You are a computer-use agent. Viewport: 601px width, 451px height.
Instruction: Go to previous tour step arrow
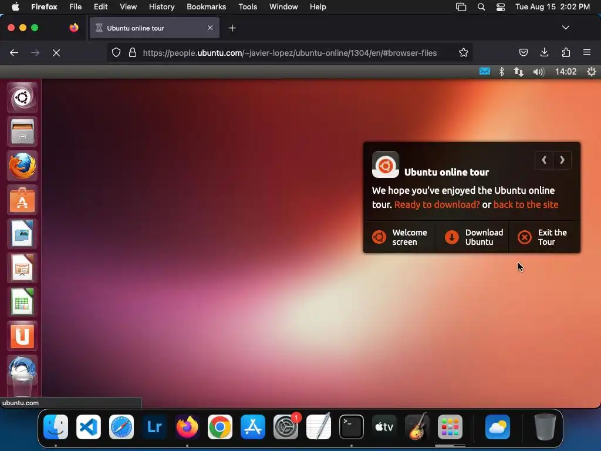pos(544,160)
